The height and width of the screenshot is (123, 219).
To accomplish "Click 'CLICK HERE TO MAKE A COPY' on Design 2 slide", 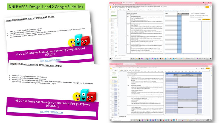I will [52, 112].
